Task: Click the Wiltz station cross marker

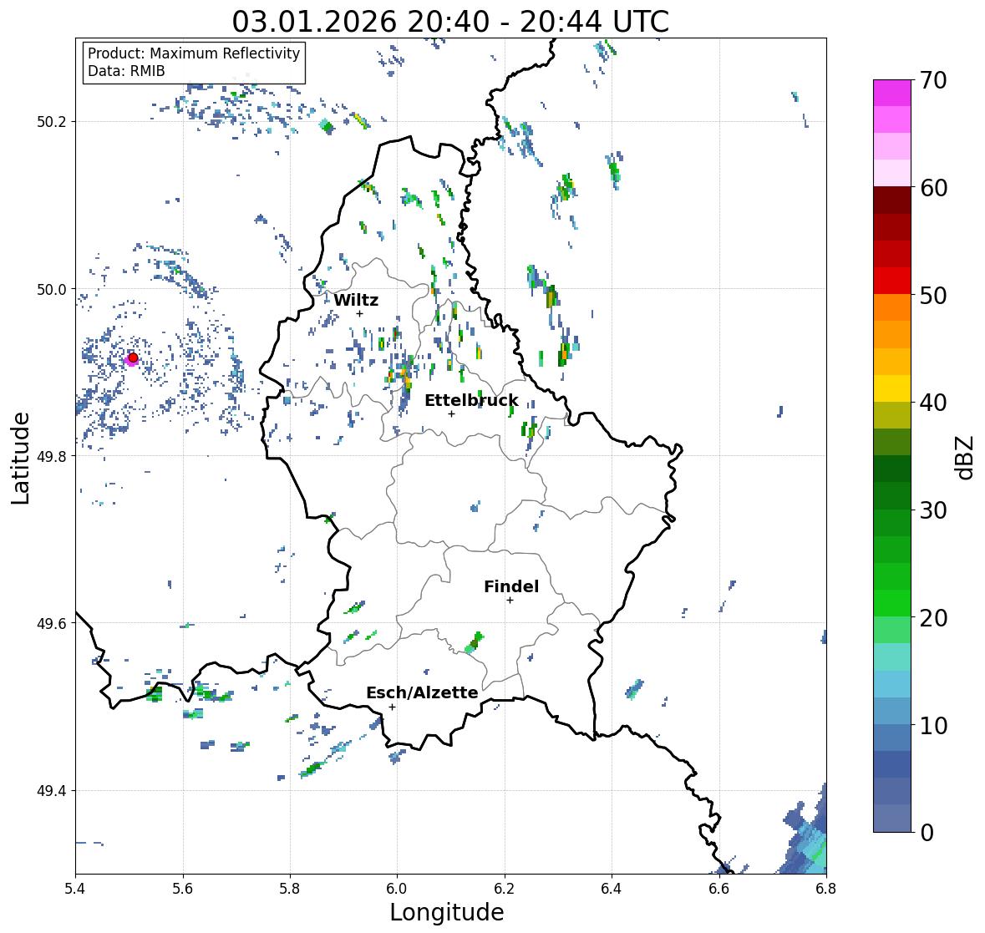Action: pos(359,313)
